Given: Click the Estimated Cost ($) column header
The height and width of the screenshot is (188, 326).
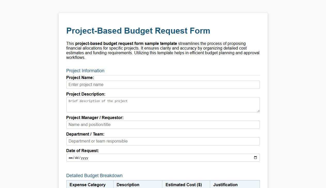Looking at the screenshot, I should [184, 185].
